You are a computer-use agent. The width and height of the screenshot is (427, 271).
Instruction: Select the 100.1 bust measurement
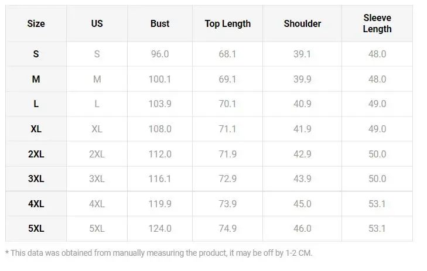(159, 80)
